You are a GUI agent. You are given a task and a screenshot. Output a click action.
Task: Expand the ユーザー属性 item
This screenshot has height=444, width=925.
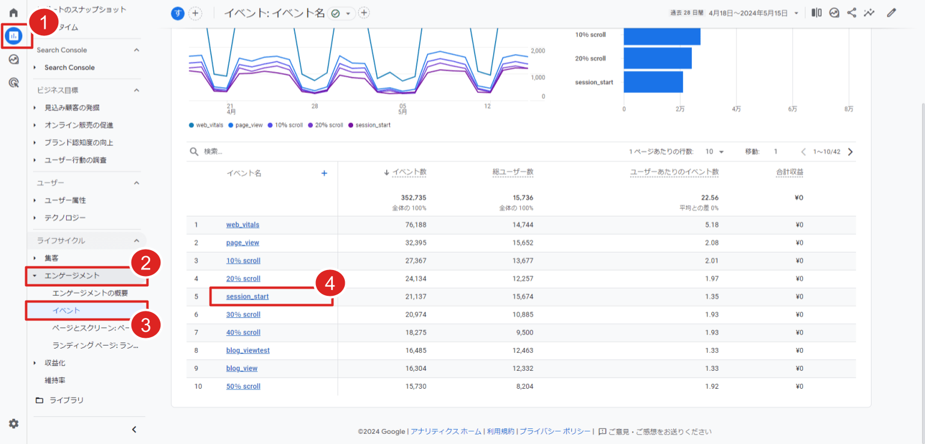click(34, 200)
